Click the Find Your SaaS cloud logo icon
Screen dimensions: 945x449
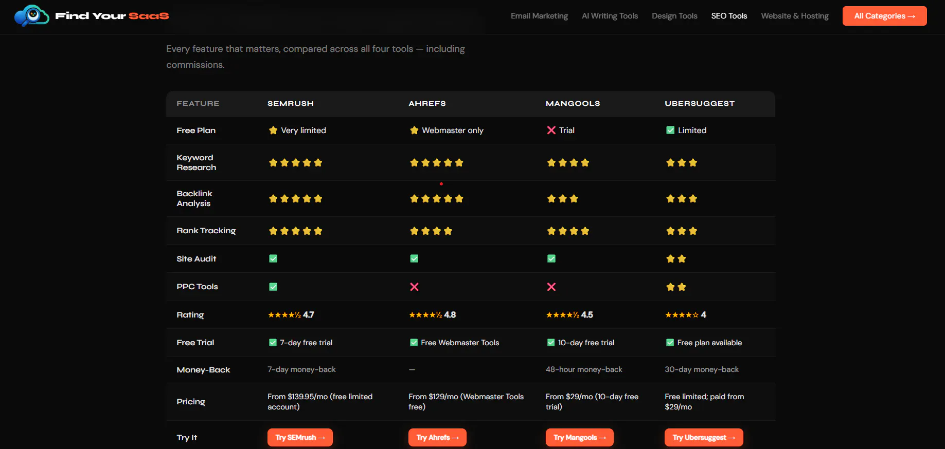(x=31, y=16)
